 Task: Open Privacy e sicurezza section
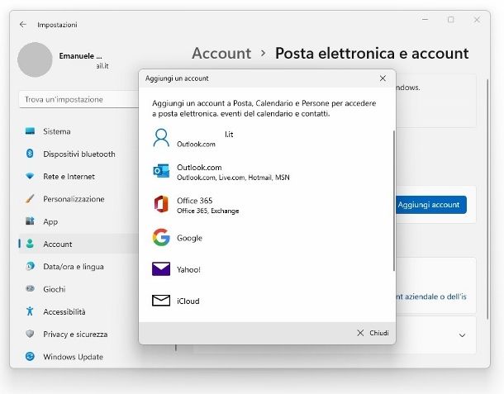[x=75, y=335]
